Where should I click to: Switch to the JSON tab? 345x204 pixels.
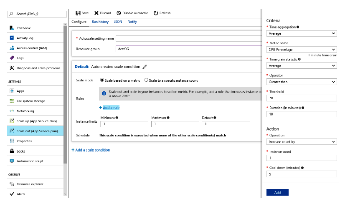coord(118,22)
